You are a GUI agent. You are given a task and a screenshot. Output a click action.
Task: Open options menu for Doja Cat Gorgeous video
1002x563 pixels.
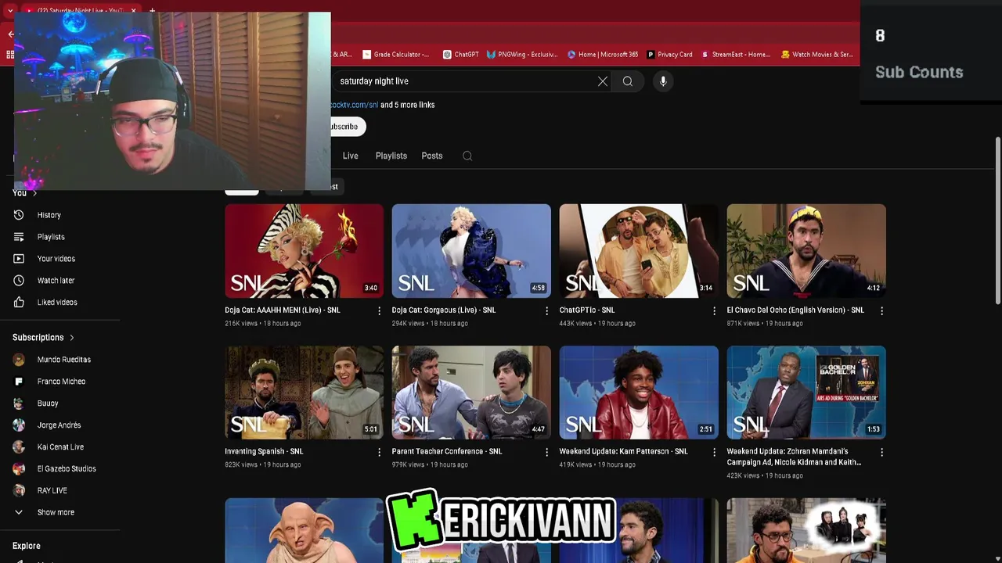pyautogui.click(x=546, y=310)
